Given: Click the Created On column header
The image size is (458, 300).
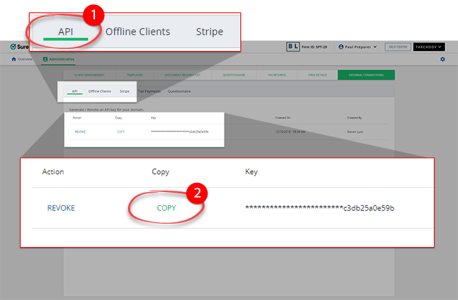Looking at the screenshot, I should click(x=283, y=118).
